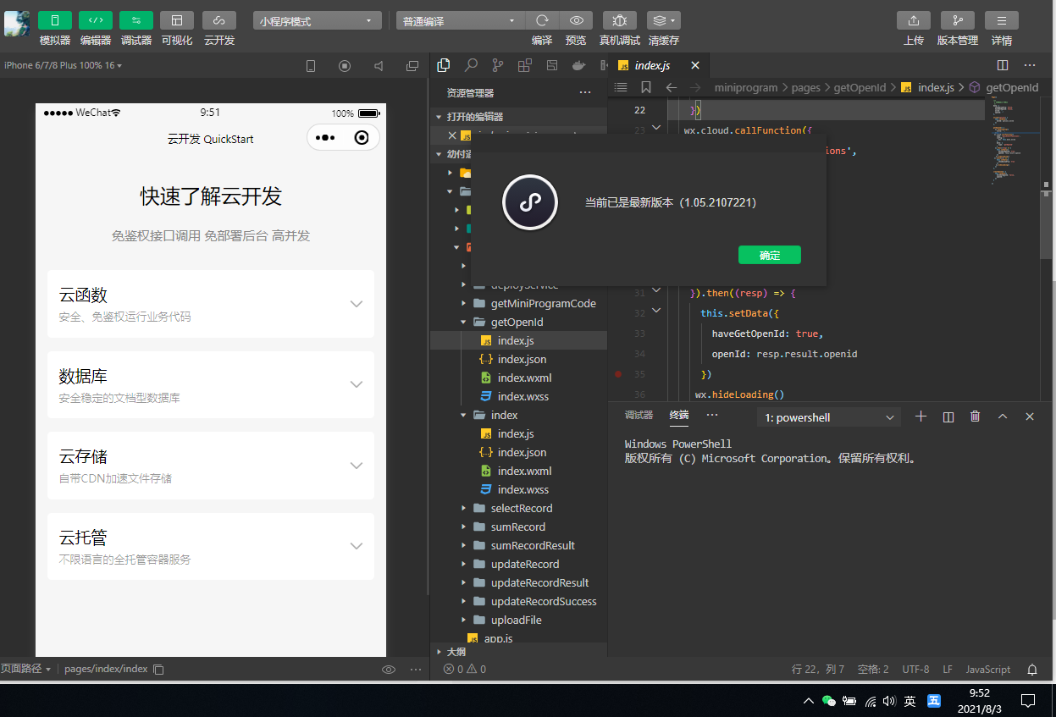1056x717 pixels.
Task: Open the 页面路径 page path dropdown
Action: click(25, 669)
